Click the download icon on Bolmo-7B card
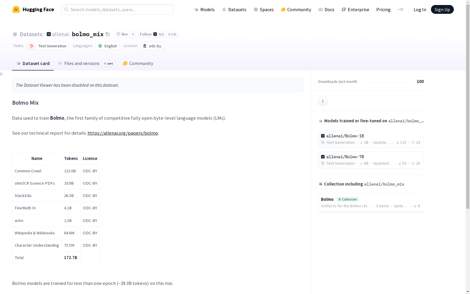Image resolution: width=470 pixels, height=294 pixels. [x=400, y=163]
